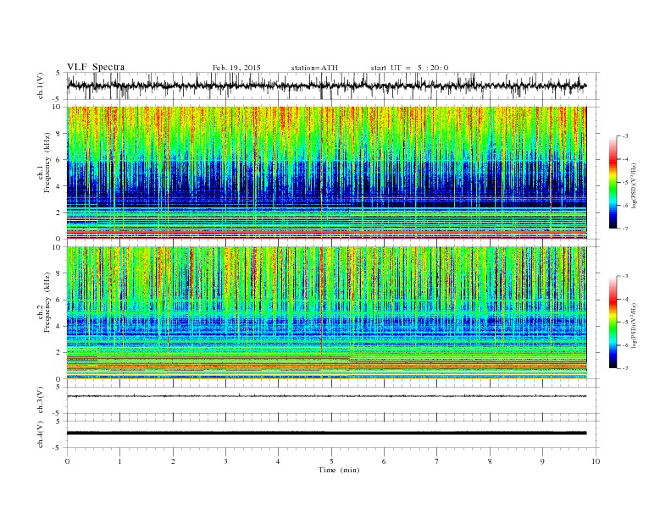Click the ch.1 "Frequency (kHz)" axis label
Screen dimensions: 671x518
(47, 163)
